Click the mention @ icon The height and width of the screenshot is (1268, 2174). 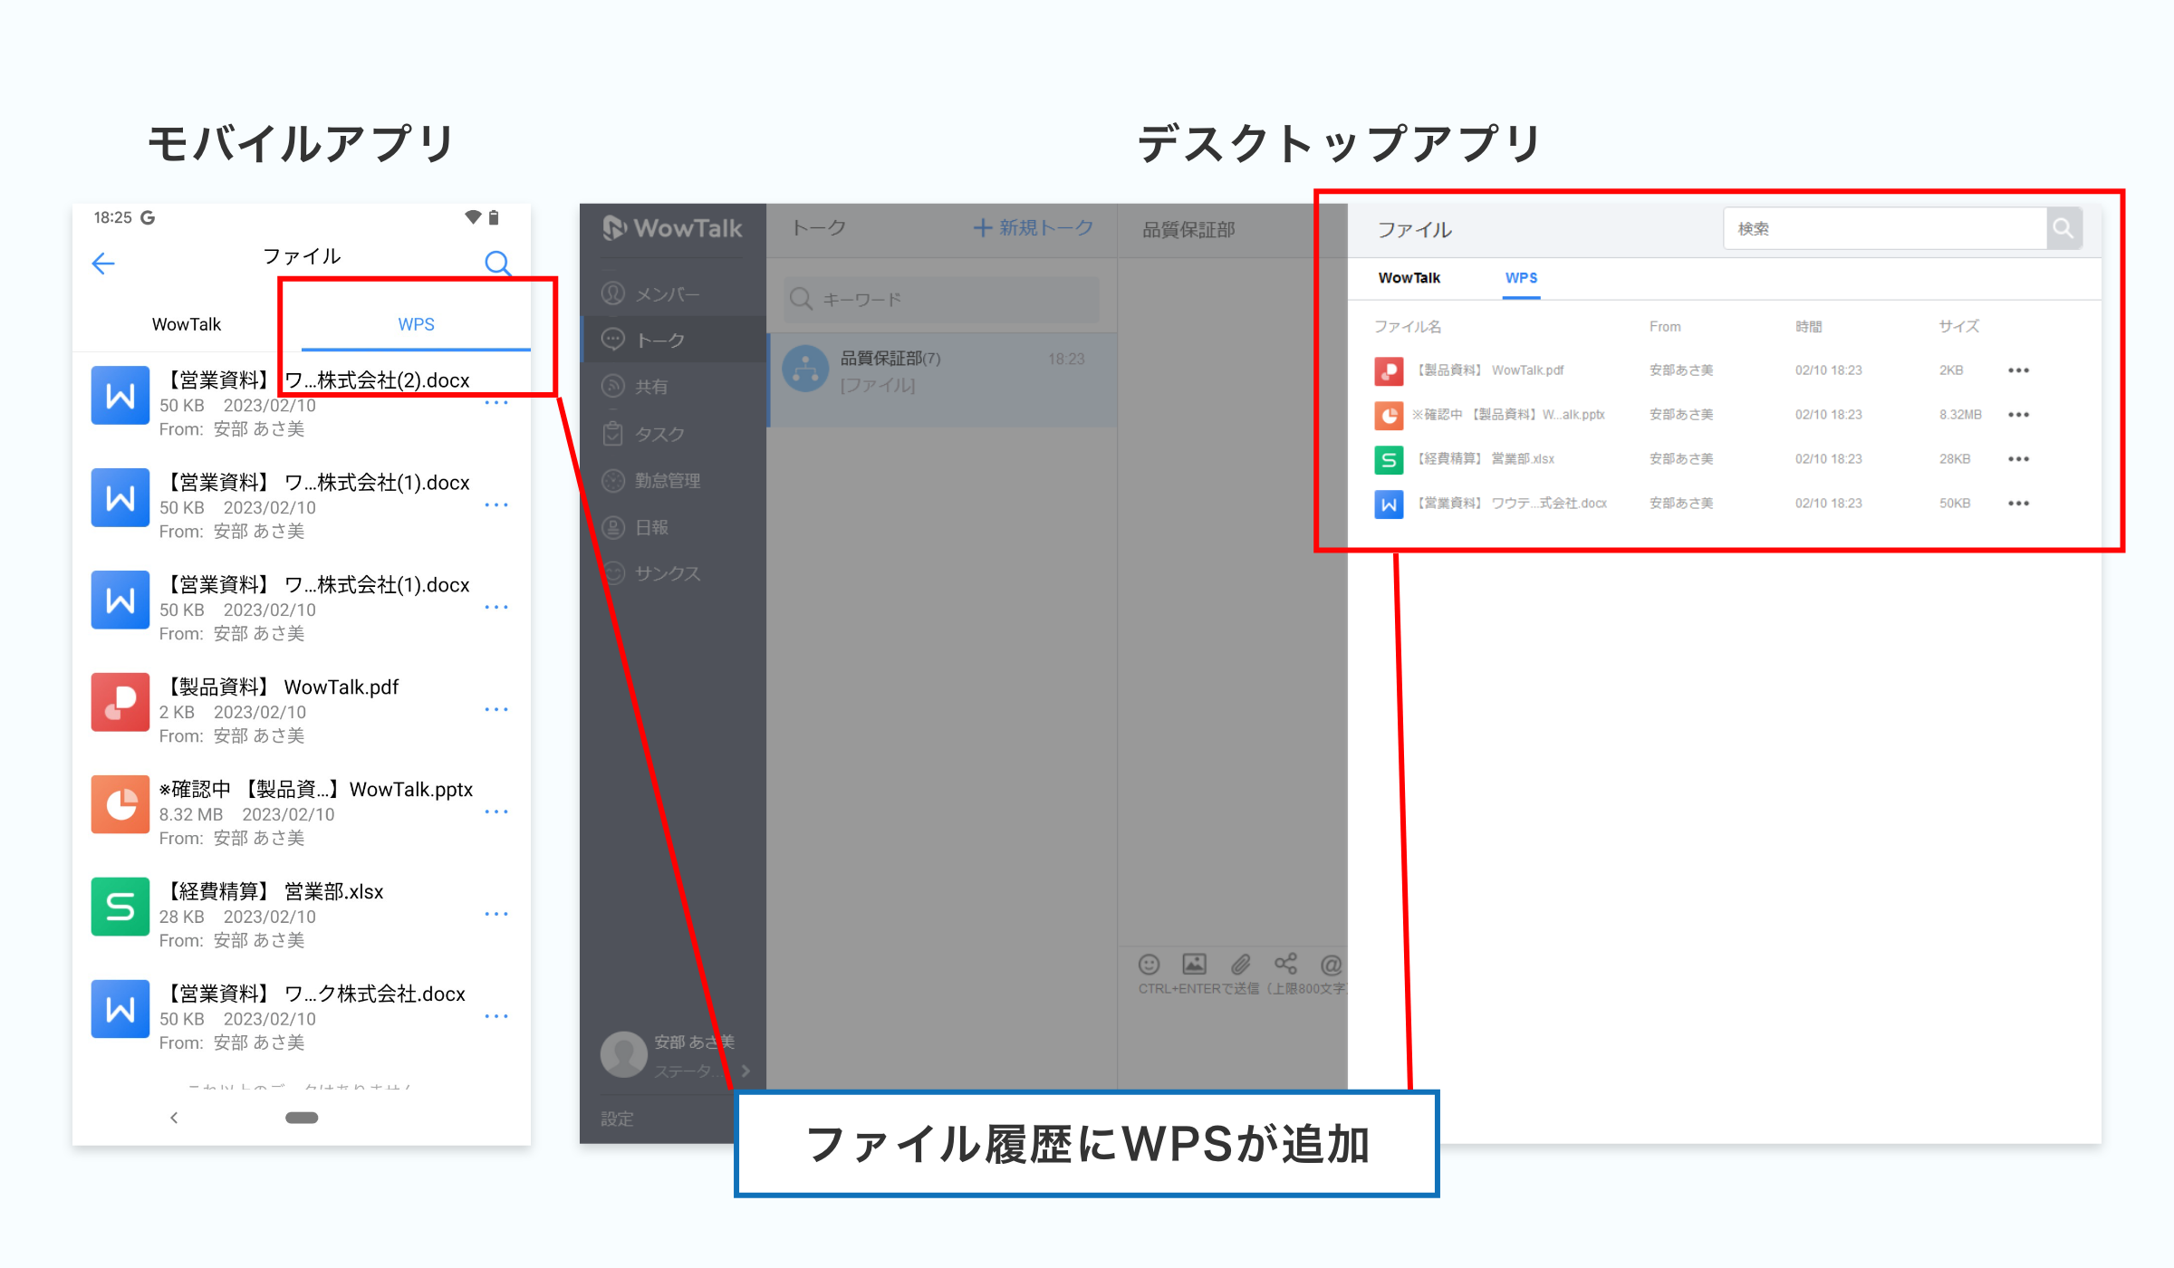tap(1330, 965)
